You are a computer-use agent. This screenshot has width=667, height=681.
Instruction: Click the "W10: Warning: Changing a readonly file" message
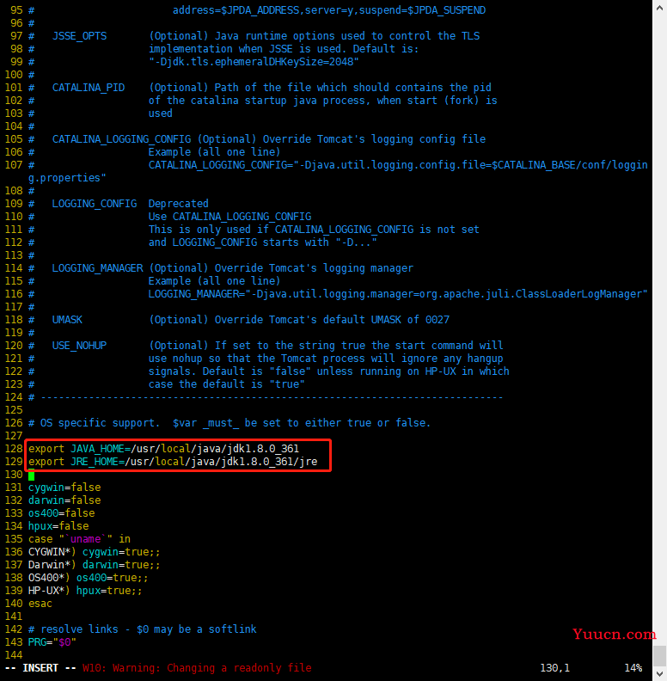pos(197,668)
